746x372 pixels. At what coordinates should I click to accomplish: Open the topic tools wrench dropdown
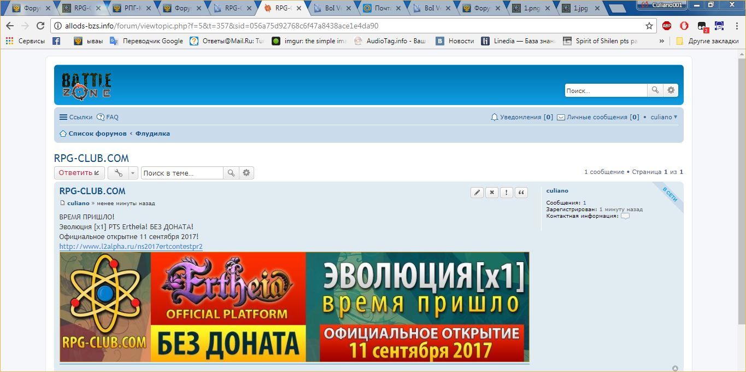point(122,173)
